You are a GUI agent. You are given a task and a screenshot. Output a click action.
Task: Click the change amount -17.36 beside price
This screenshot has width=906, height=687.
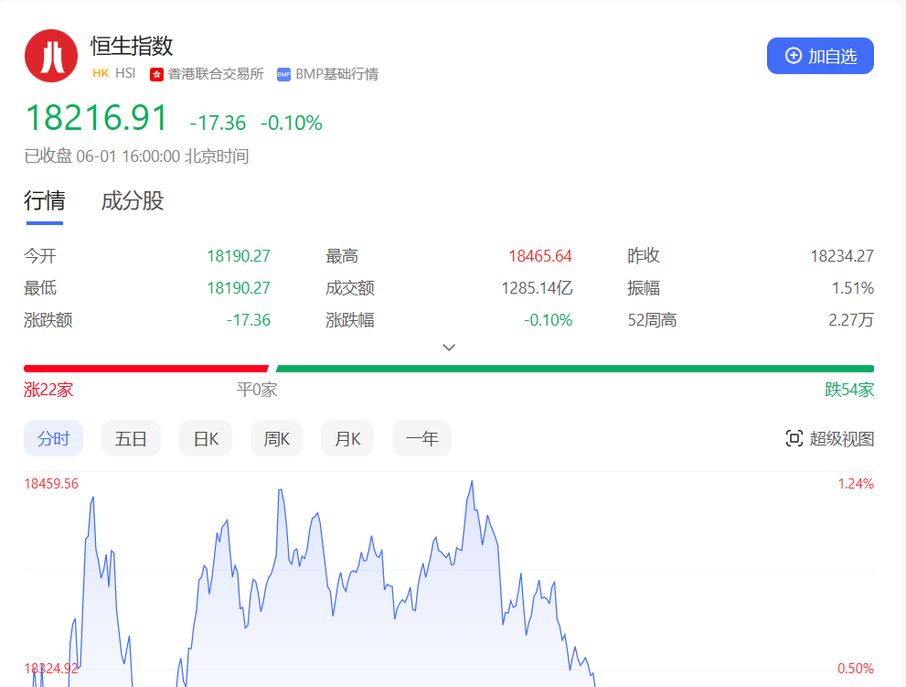click(218, 123)
